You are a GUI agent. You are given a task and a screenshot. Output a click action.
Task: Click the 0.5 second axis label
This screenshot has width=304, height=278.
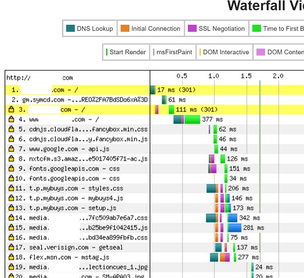[182, 76]
